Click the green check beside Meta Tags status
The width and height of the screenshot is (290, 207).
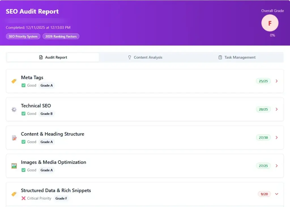click(x=23, y=85)
